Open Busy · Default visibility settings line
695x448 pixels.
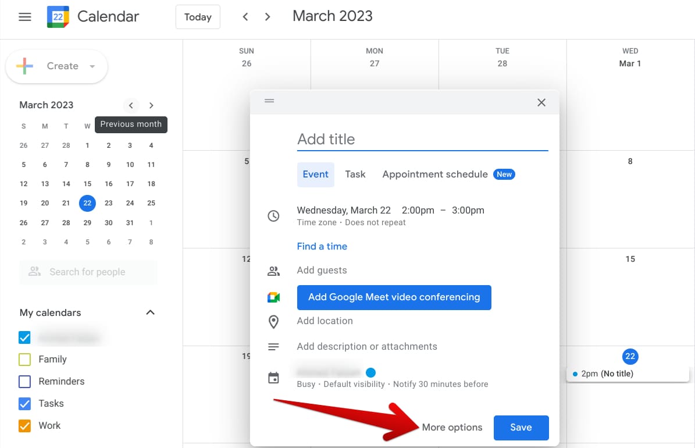click(392, 384)
